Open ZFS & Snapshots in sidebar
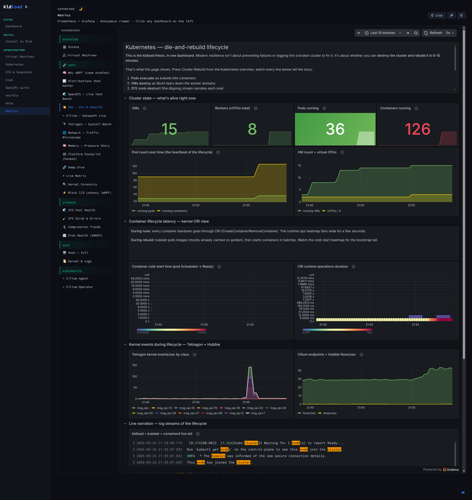Screen dimensions: 472x500 (x=19, y=72)
